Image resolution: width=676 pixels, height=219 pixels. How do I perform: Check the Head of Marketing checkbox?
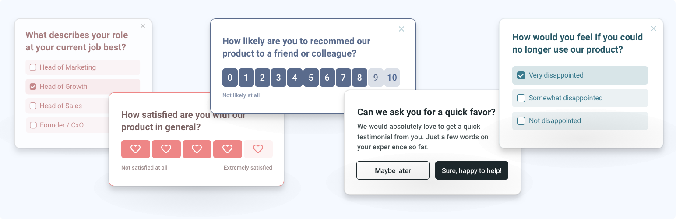(x=33, y=67)
